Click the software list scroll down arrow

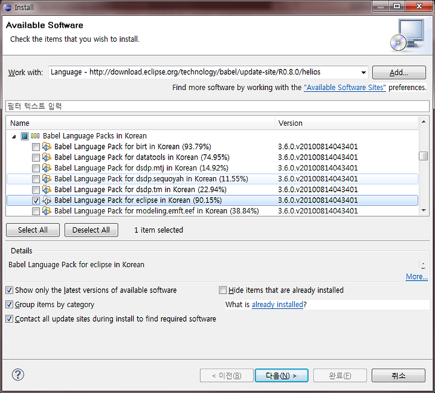(x=424, y=210)
